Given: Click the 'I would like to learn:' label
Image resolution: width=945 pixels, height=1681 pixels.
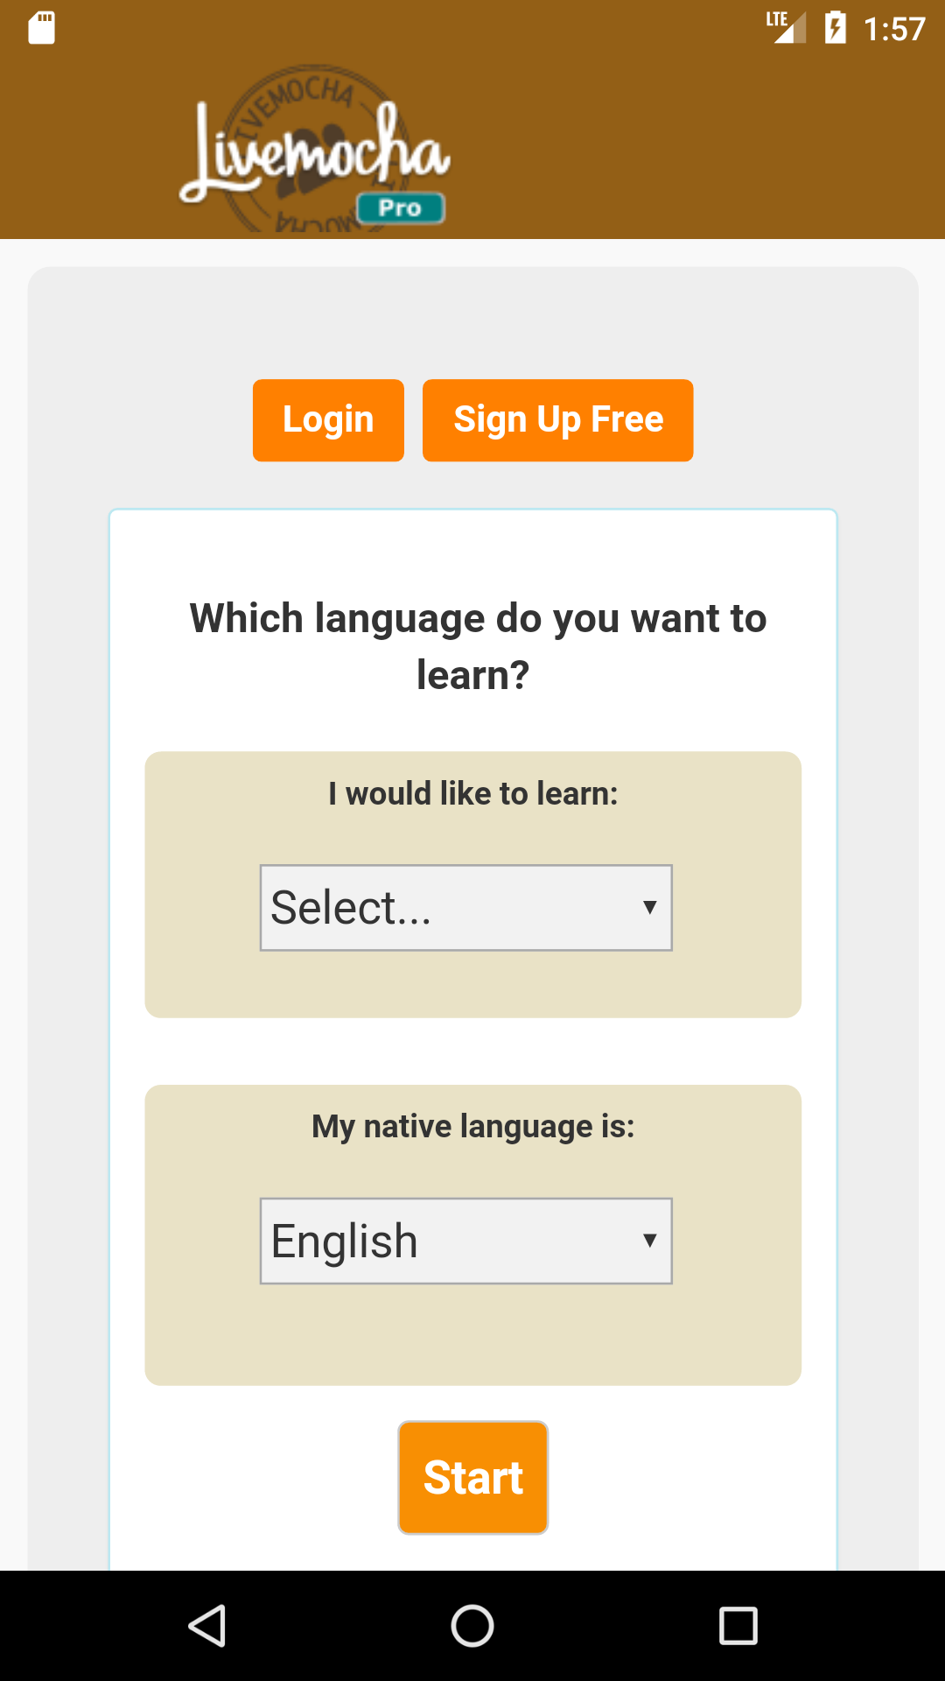Looking at the screenshot, I should pos(472,793).
